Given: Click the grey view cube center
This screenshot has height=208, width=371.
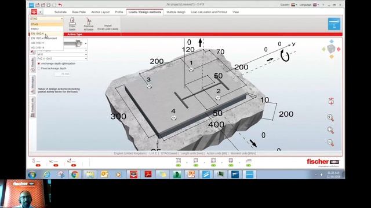Looking at the screenshot, I should (x=331, y=49).
